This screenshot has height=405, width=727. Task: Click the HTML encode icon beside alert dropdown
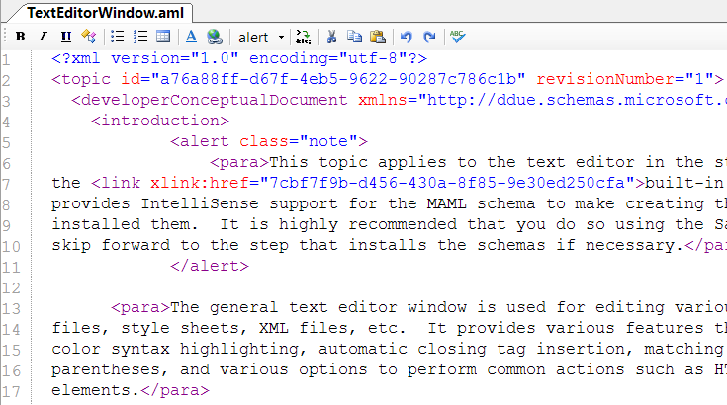tap(304, 37)
